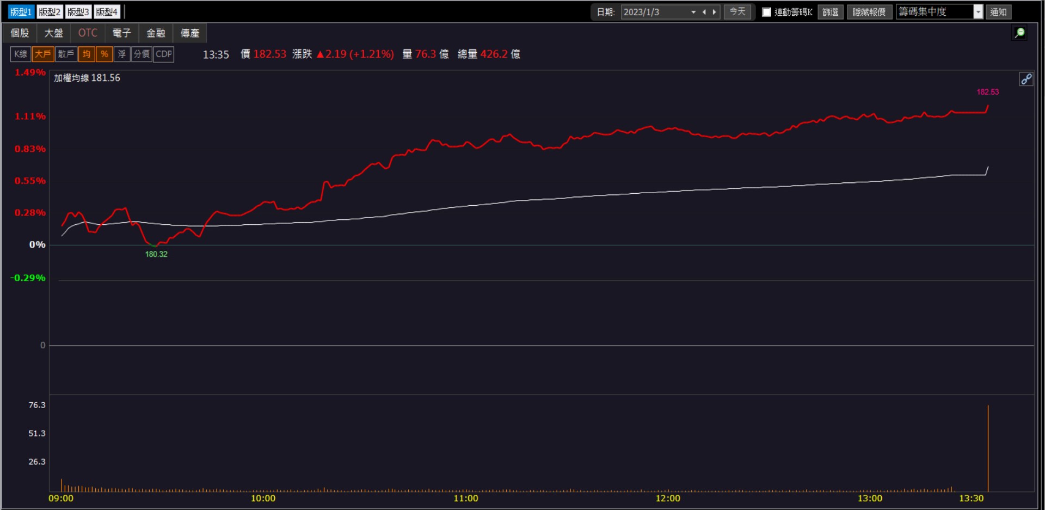Enable the 連動籌碼K checkbox
The image size is (1045, 510).
[766, 12]
